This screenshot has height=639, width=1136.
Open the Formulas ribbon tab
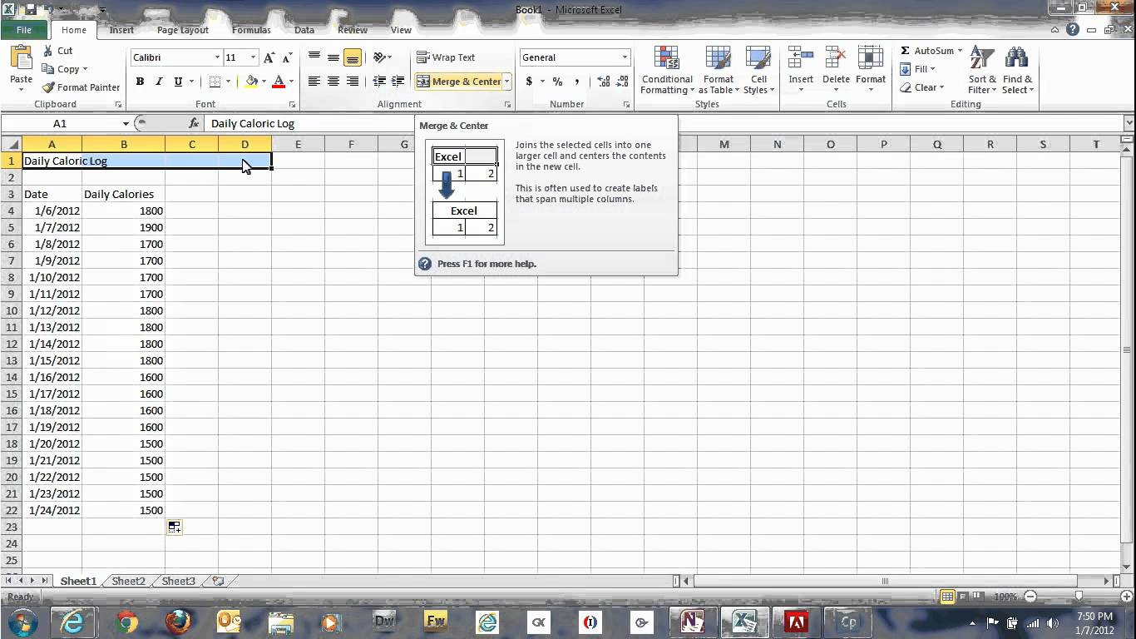pyautogui.click(x=251, y=30)
